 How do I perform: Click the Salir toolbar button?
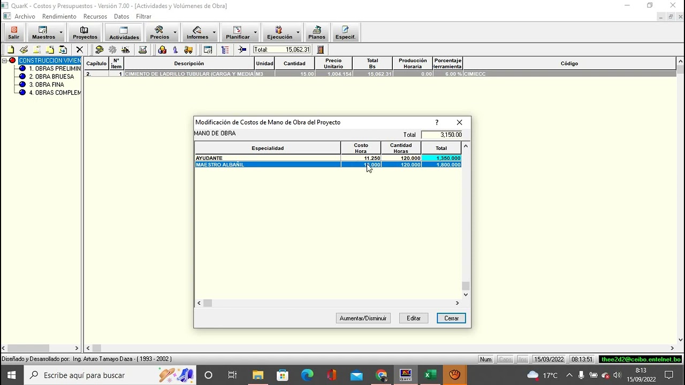[14, 33]
